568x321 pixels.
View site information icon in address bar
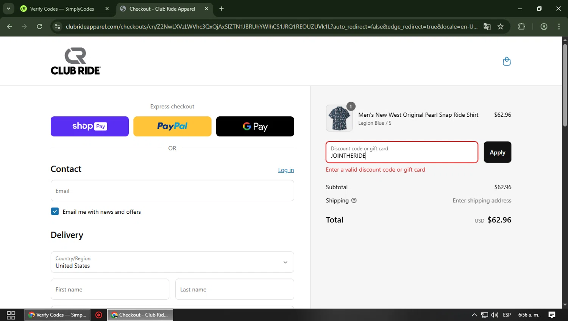pos(58,27)
